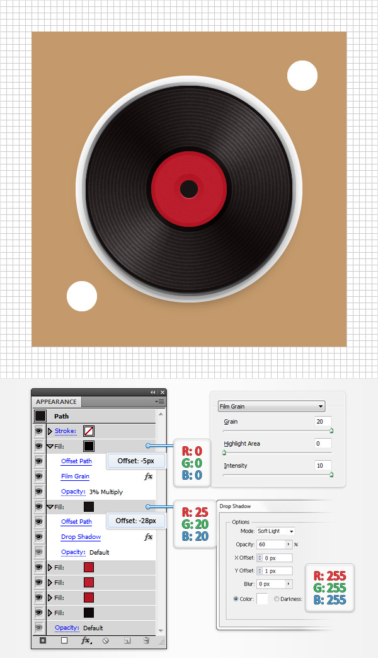Click Appearance panel scrollbar up arrow
The height and width of the screenshot is (658, 378).
point(160,413)
